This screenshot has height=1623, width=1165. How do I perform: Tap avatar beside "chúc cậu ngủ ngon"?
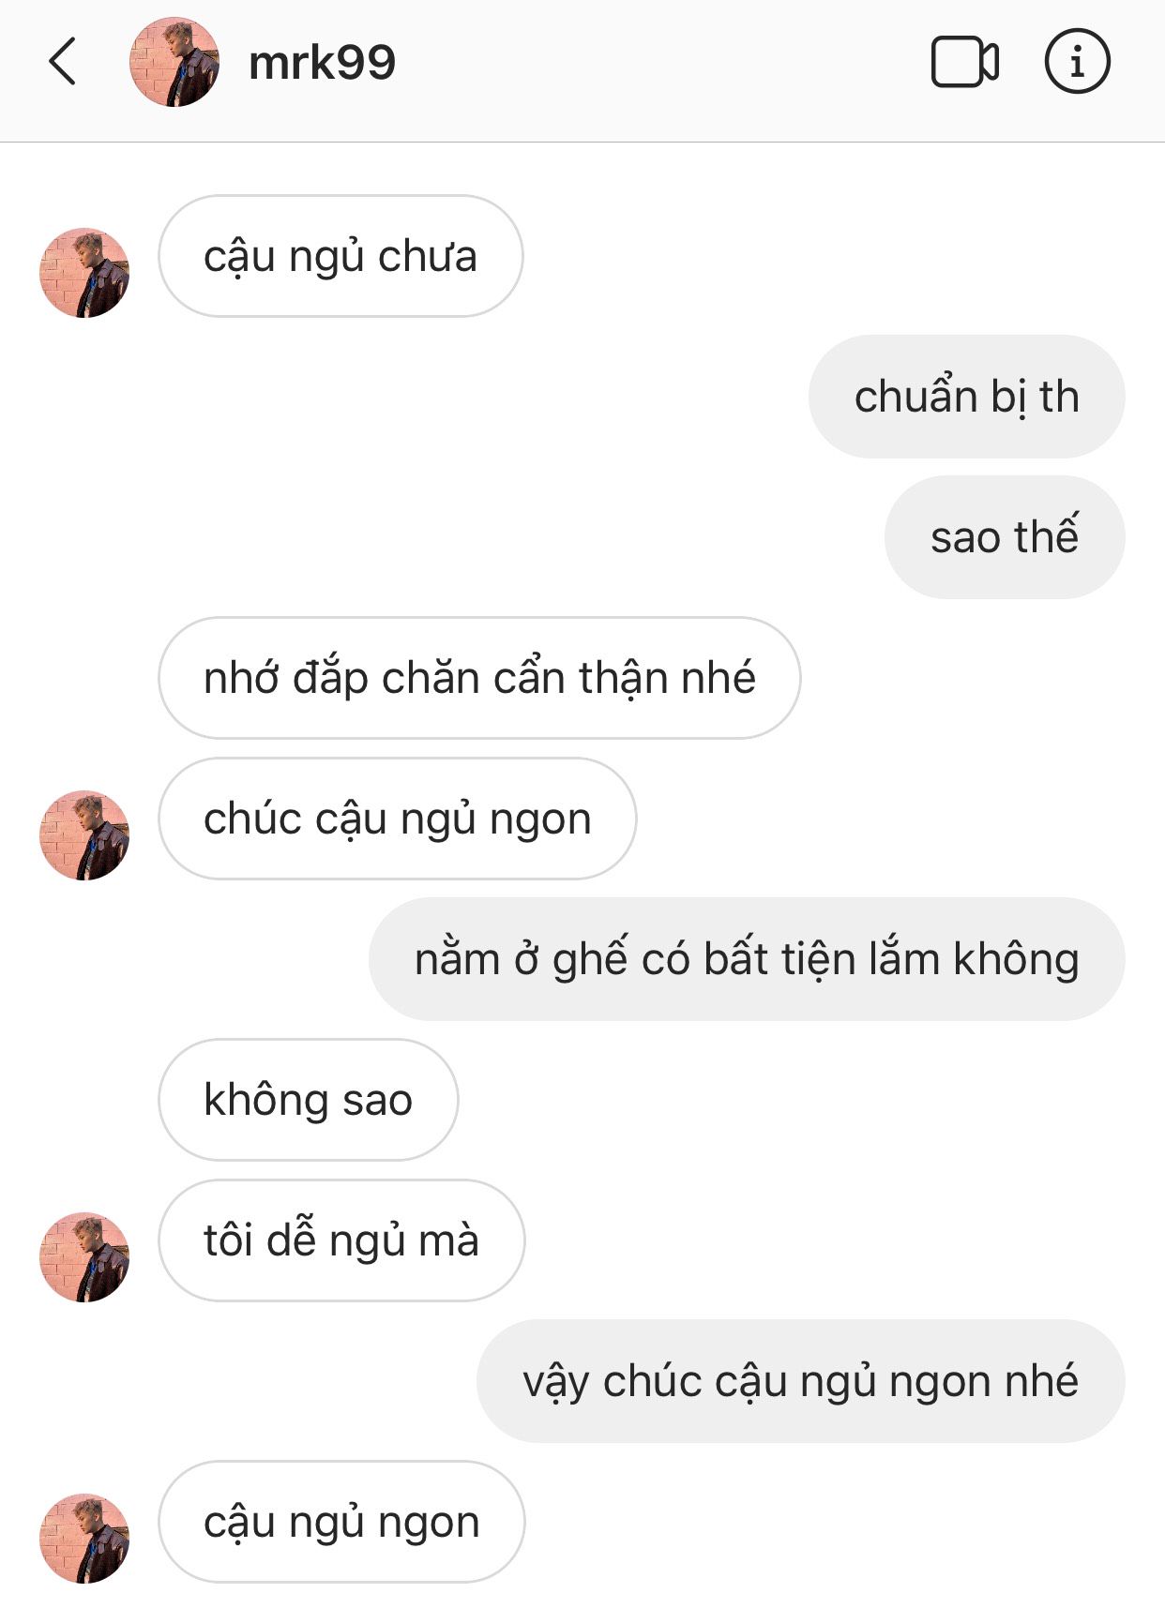[84, 835]
